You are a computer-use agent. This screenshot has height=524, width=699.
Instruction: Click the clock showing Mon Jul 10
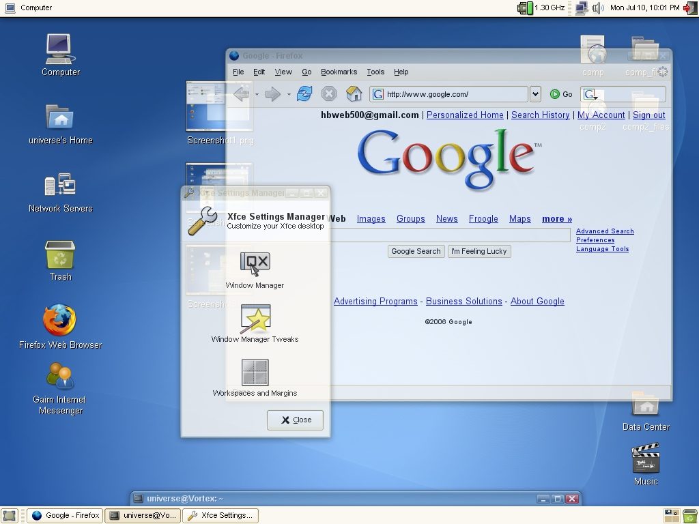click(644, 8)
